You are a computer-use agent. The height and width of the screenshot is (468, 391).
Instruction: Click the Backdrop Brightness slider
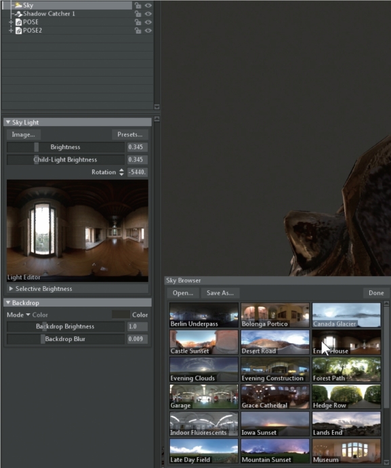tap(65, 326)
